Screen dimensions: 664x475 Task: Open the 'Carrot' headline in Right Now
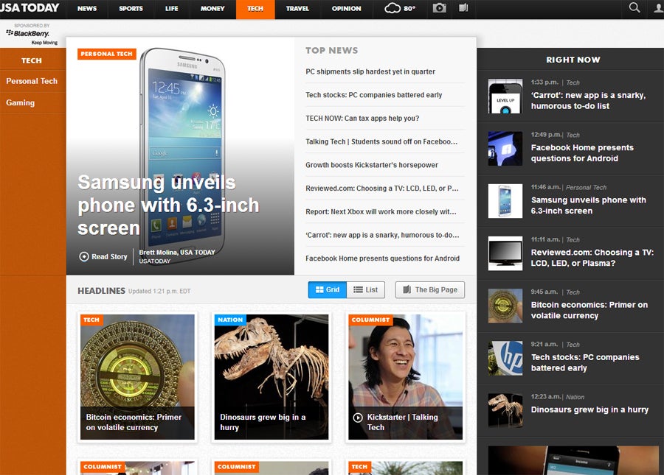[588, 101]
